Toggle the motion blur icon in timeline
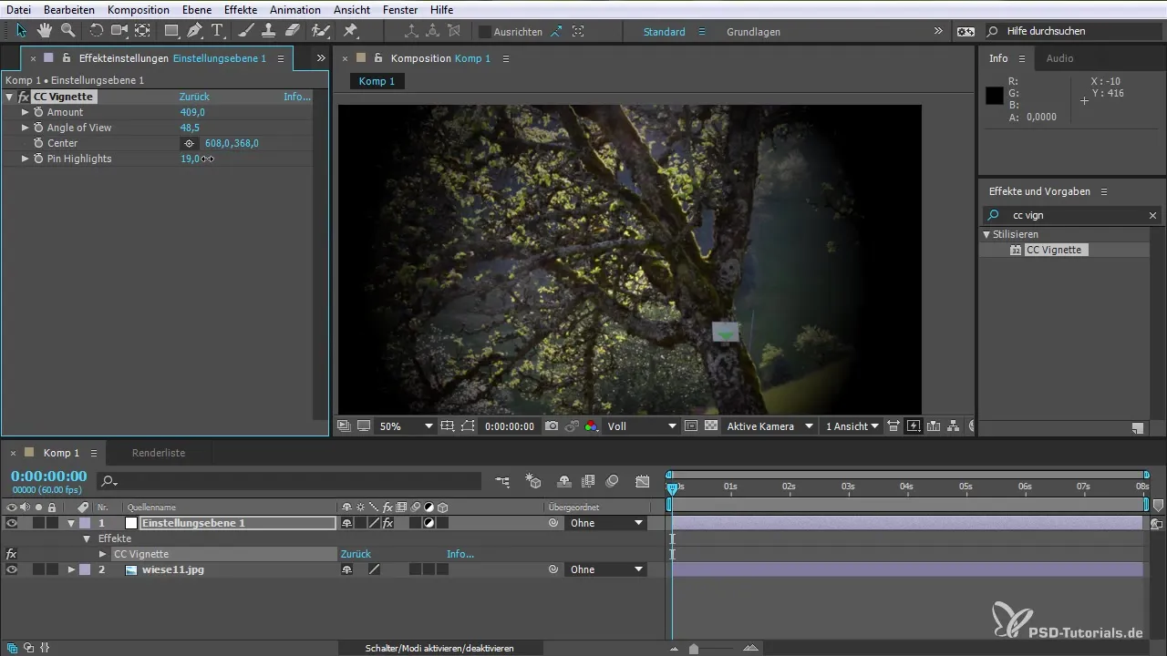 (613, 481)
